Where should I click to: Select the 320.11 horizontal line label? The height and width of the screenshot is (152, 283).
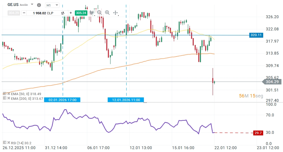[x=256, y=35]
